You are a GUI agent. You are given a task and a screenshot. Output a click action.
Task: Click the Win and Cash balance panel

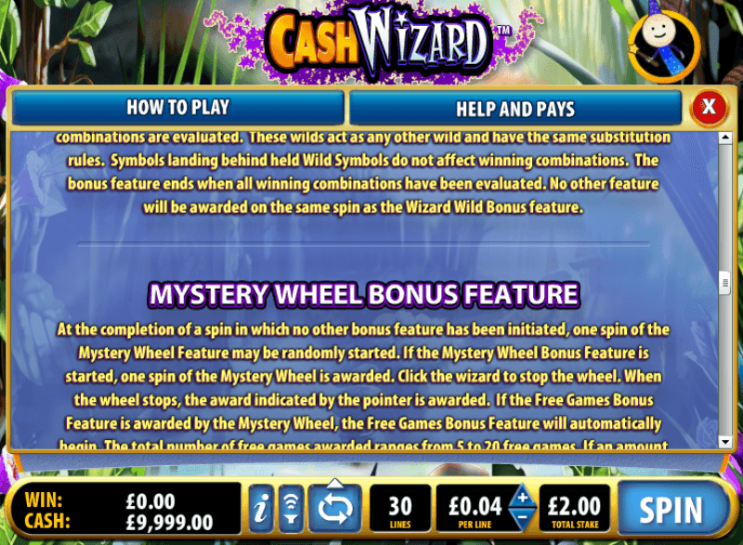pos(124,511)
